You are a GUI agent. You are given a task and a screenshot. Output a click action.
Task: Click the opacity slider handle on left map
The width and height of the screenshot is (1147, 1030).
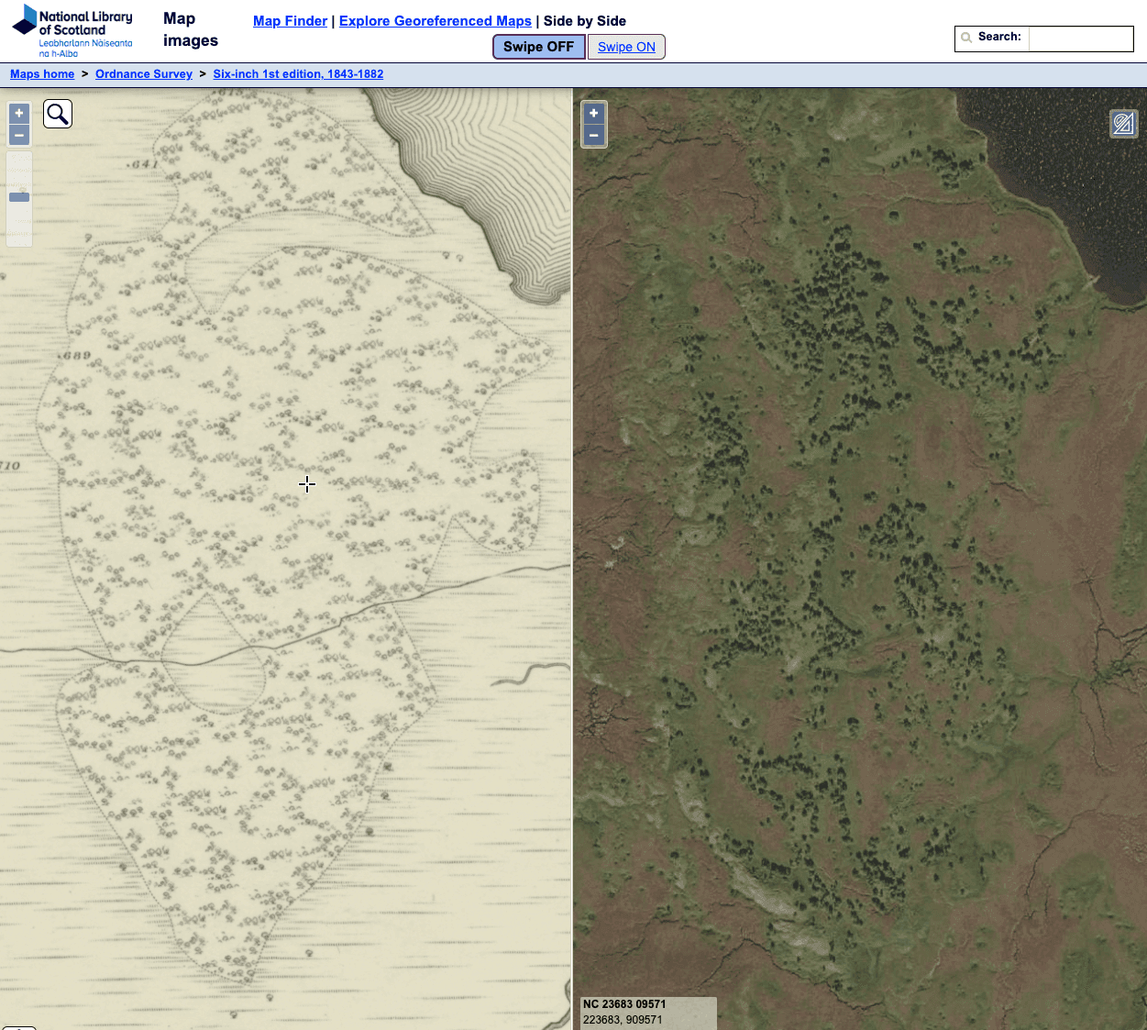(19, 197)
